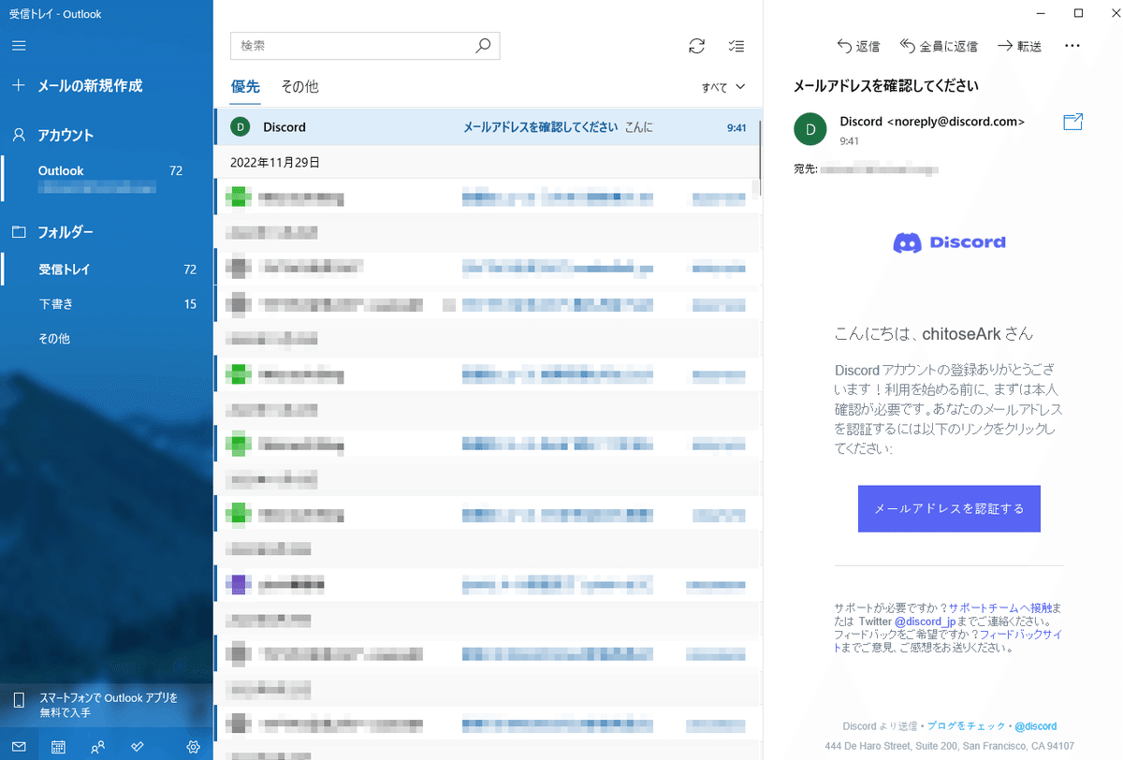Image resolution: width=1123 pixels, height=760 pixels.
Task: Expand the すべて filter dropdown
Action: [723, 87]
